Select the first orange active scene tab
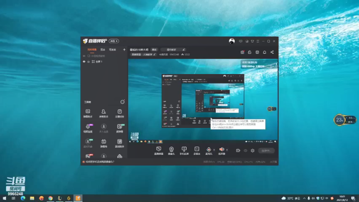The width and height of the screenshot is (359, 202). [92, 50]
